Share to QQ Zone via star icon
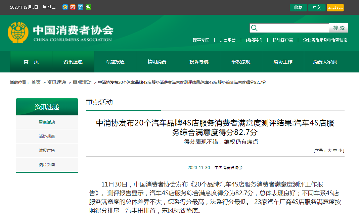 pyautogui.click(x=65, y=7)
